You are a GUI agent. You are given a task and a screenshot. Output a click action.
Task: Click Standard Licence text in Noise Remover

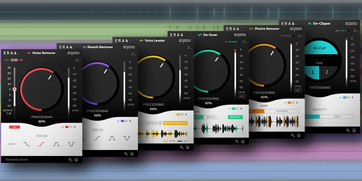coord(16,160)
